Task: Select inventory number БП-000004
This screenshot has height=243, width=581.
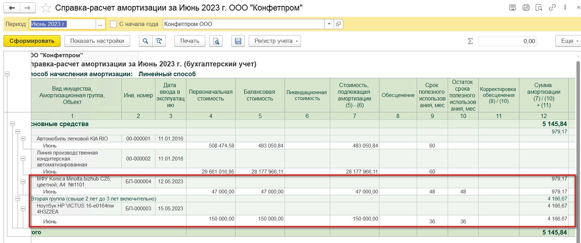Action: pos(138,182)
